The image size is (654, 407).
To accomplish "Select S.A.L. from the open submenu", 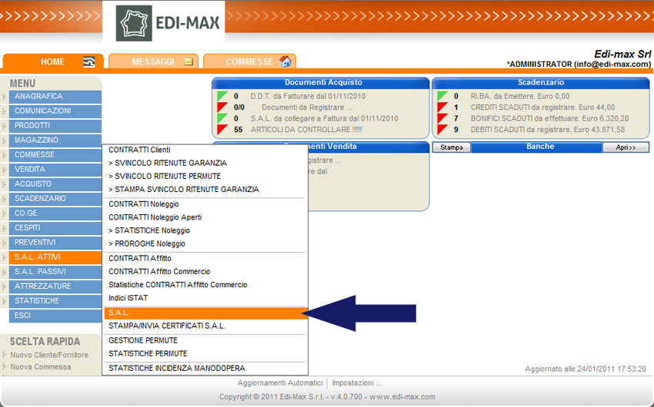I will (204, 313).
